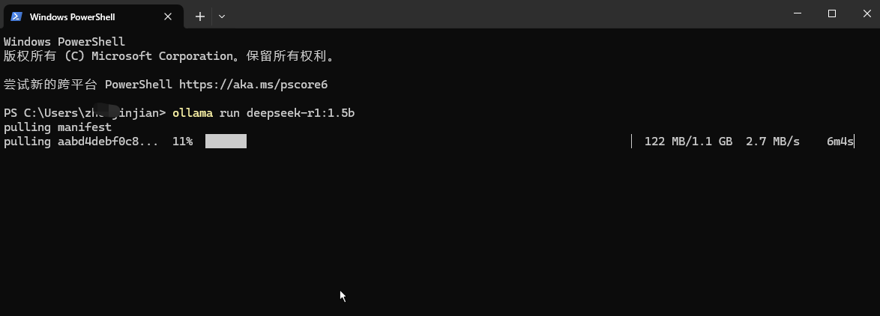The image size is (880, 316).
Task: Click the 11% progress percentage
Action: [182, 142]
